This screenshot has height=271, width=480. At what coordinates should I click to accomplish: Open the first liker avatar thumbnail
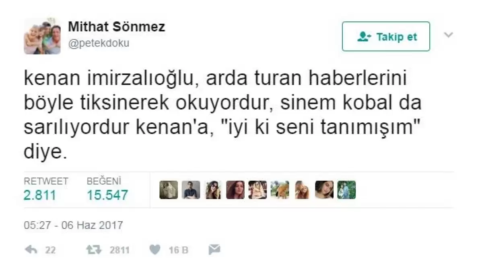click(169, 190)
